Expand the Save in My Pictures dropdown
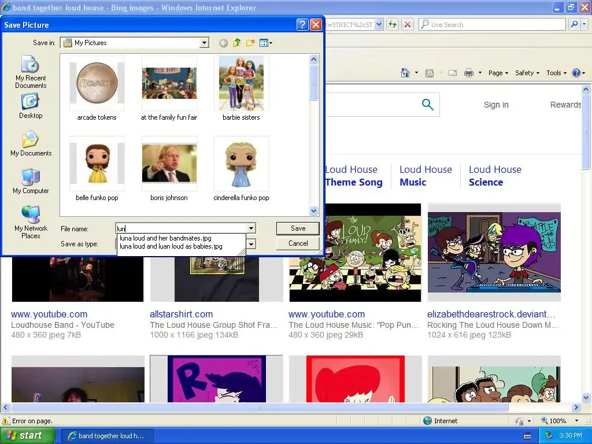Screen dimensions: 592x444 (x=204, y=43)
